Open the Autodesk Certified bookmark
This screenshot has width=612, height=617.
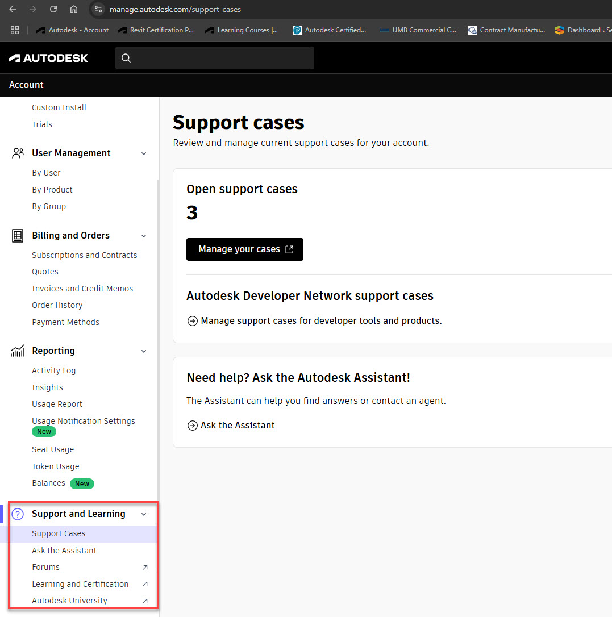[x=330, y=30]
